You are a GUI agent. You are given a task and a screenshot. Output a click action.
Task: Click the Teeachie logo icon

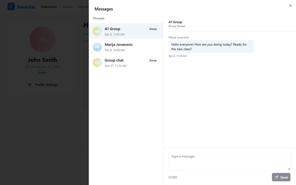(x=11, y=7)
